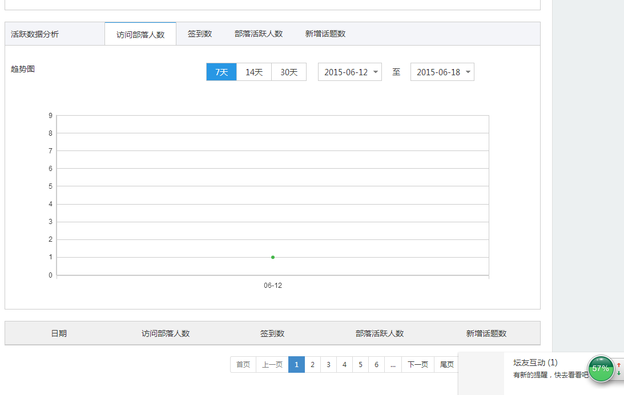The image size is (624, 395).
Task: Click 上一页 pagination button
Action: tap(272, 364)
